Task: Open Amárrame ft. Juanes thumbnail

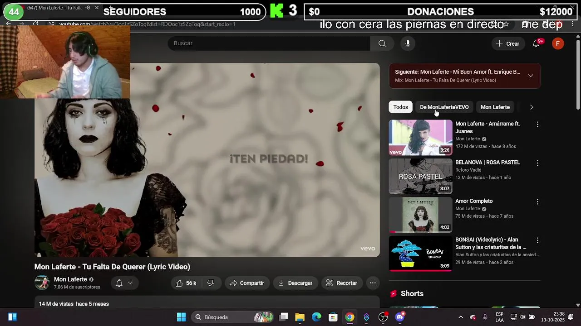Action: coord(420,137)
